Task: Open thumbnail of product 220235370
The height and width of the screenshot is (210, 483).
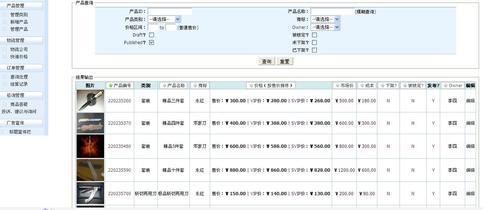Action: click(90, 123)
